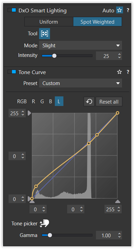Open Tone Curve help question mark
134x249 pixels.
coord(128,72)
